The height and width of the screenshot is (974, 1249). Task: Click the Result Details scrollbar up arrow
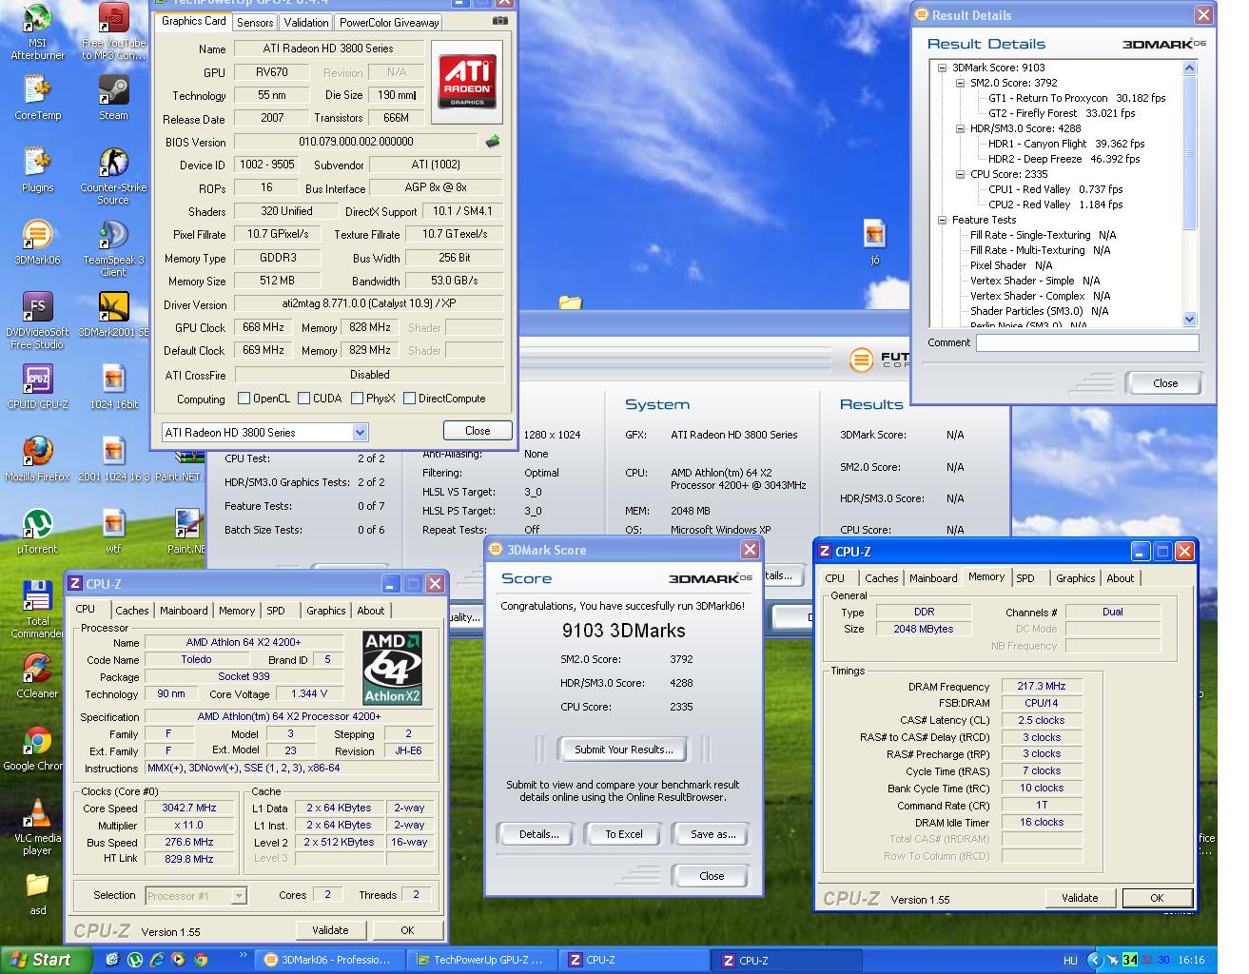[1189, 68]
